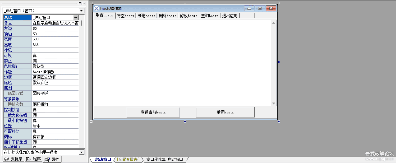Click the 标题 value field showing hosts操作器

tap(55, 72)
